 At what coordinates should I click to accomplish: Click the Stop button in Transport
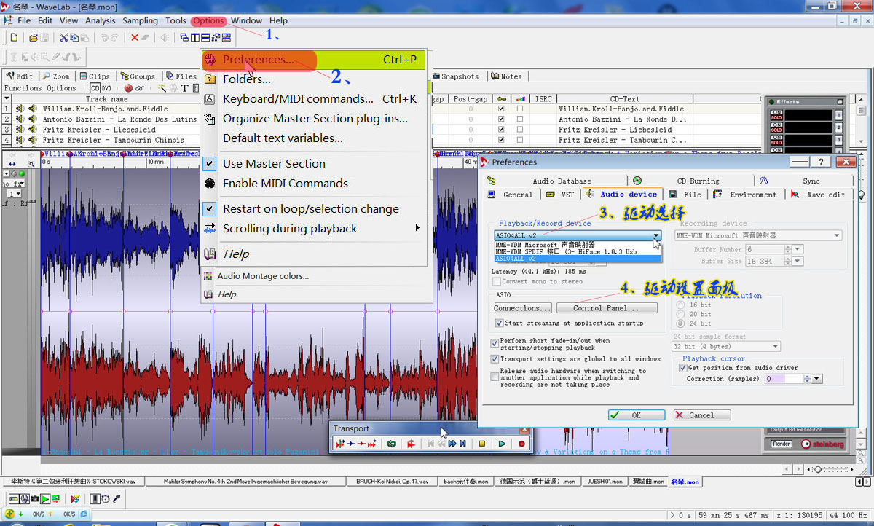(x=481, y=444)
